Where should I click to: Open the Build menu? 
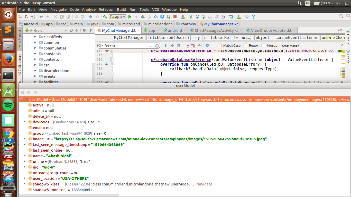(x=121, y=9)
